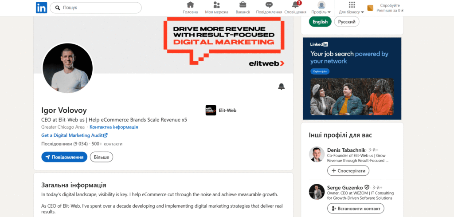Open the LinkedIn job search ad image

click(352, 79)
